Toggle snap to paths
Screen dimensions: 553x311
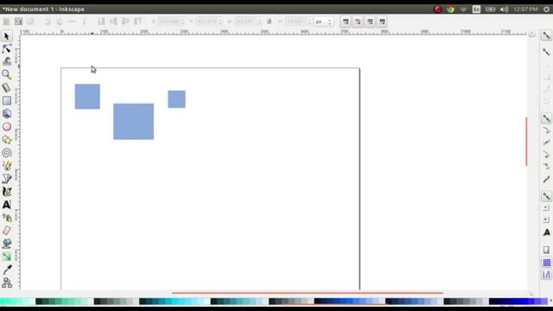tap(547, 130)
